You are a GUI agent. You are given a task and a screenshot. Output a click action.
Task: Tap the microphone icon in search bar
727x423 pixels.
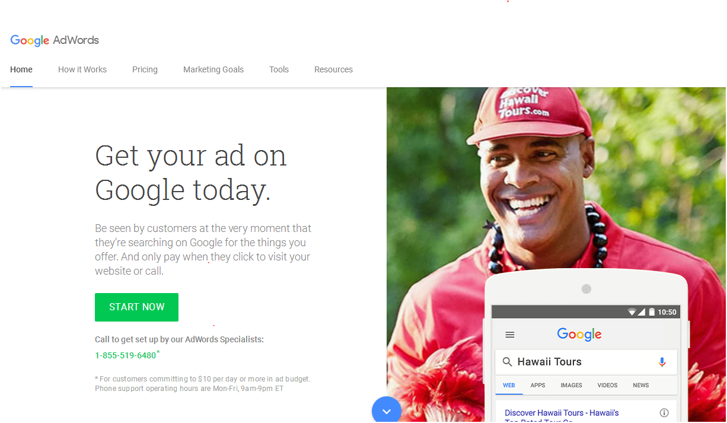tap(662, 362)
